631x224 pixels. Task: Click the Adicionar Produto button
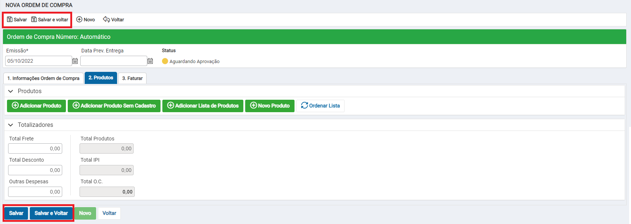click(x=36, y=106)
